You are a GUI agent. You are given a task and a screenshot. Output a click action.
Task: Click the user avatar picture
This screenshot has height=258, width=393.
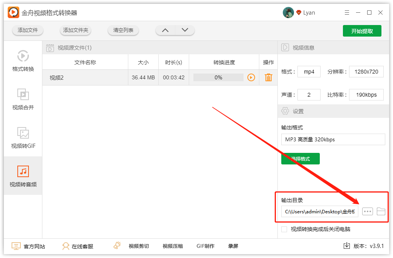[x=288, y=13]
